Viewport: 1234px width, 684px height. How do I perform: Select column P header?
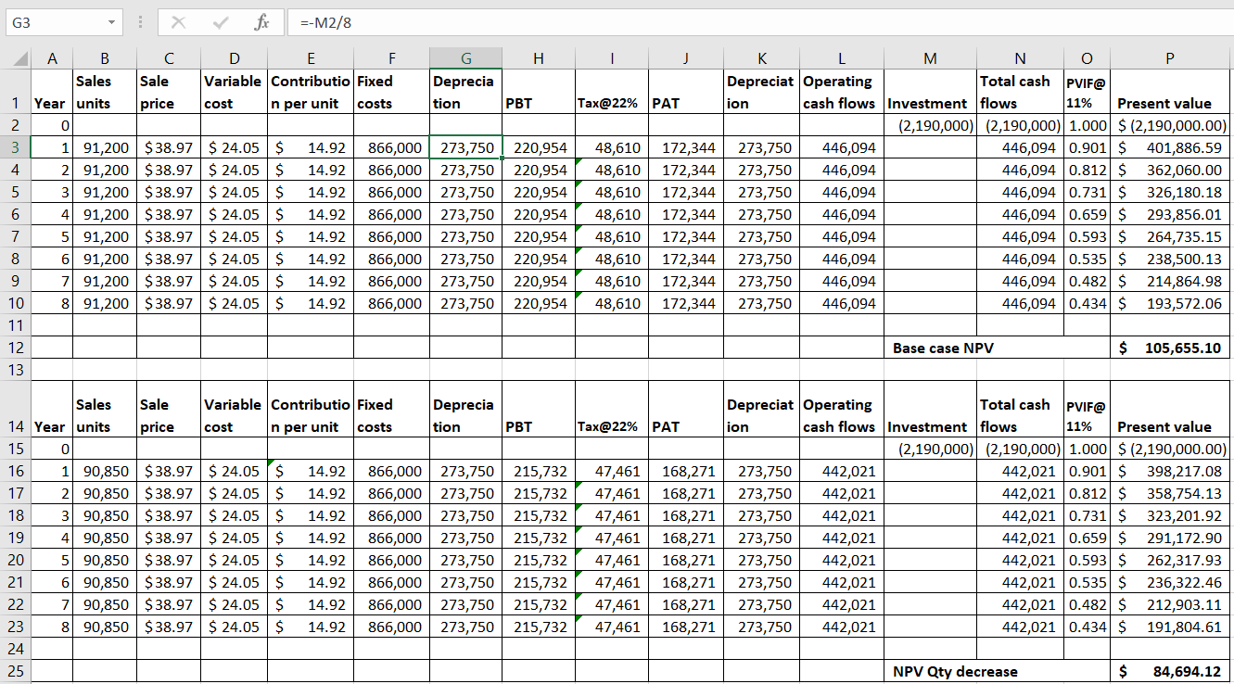click(x=1170, y=58)
